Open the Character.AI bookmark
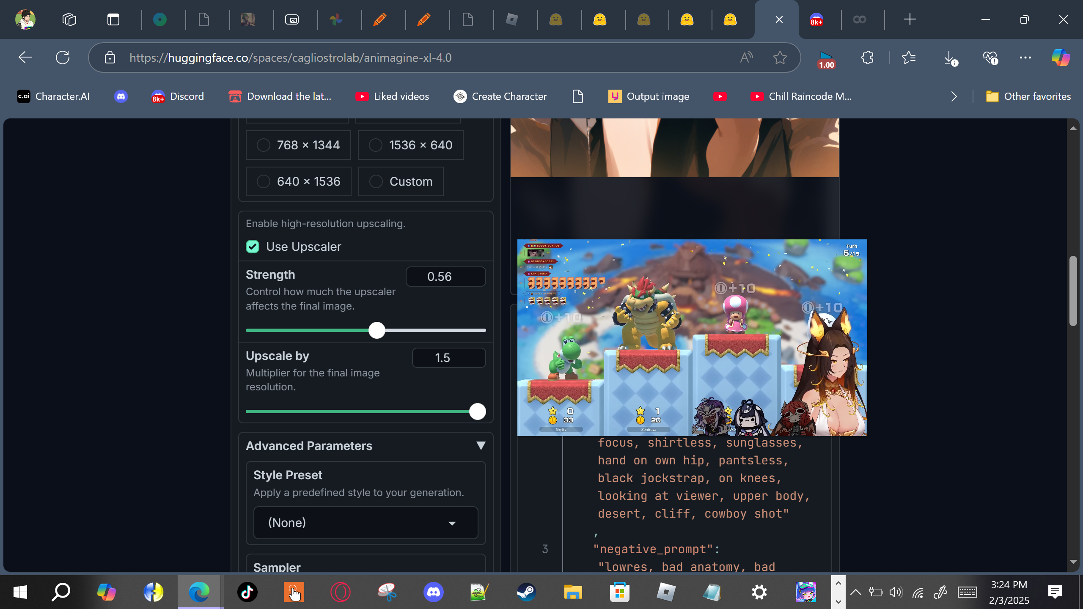 pyautogui.click(x=53, y=96)
